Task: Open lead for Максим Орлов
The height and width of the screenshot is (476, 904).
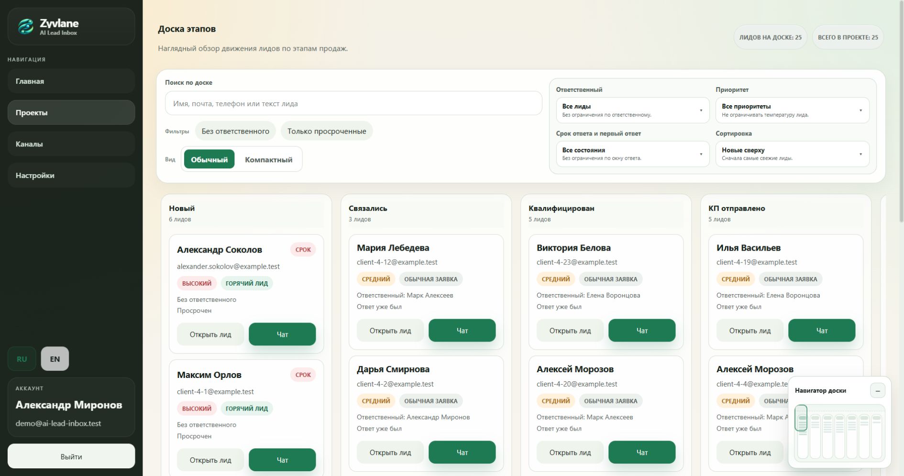Action: pos(210,460)
